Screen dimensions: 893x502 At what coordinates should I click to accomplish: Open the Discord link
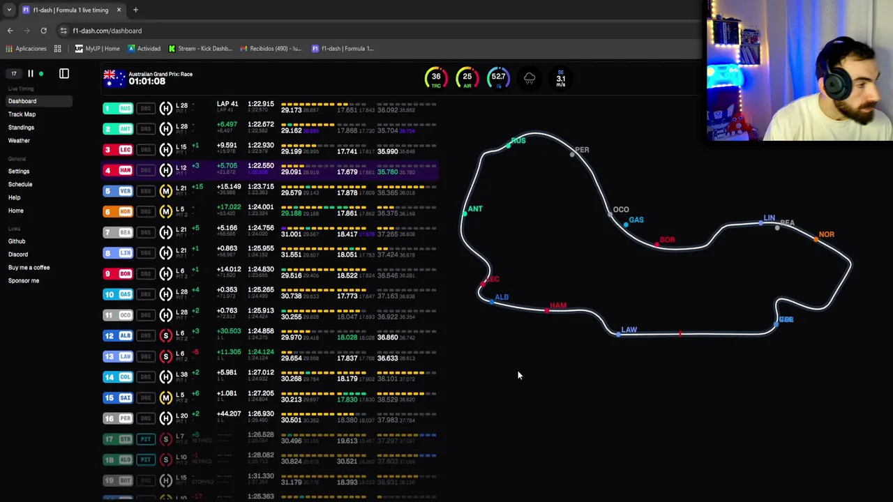click(x=18, y=254)
